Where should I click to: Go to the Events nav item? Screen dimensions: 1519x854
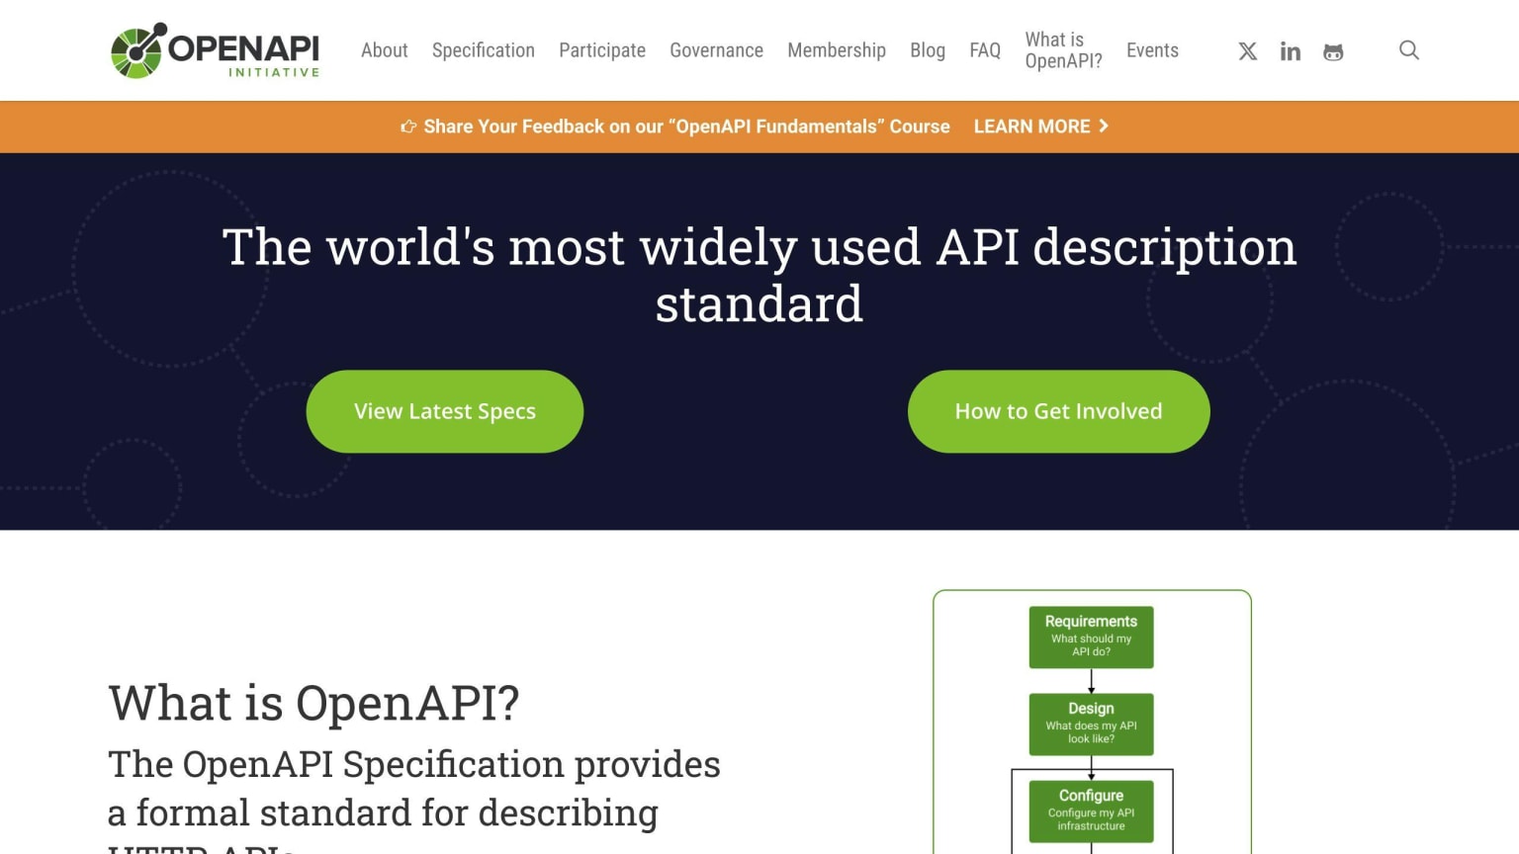coord(1152,50)
